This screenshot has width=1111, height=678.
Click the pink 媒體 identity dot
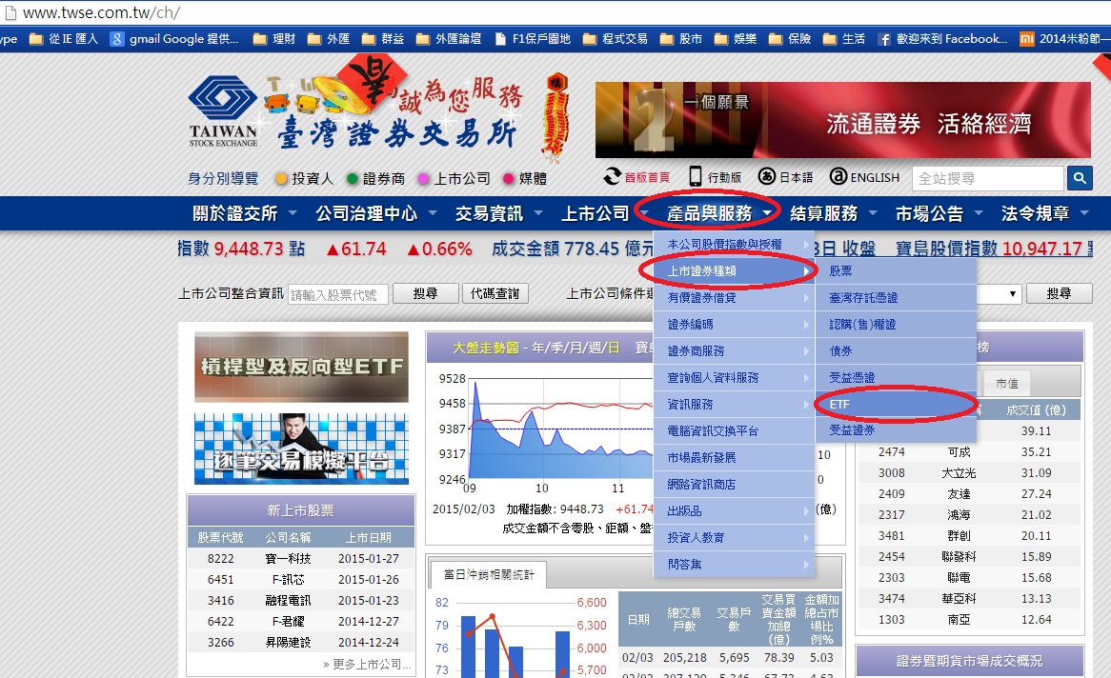(x=508, y=178)
